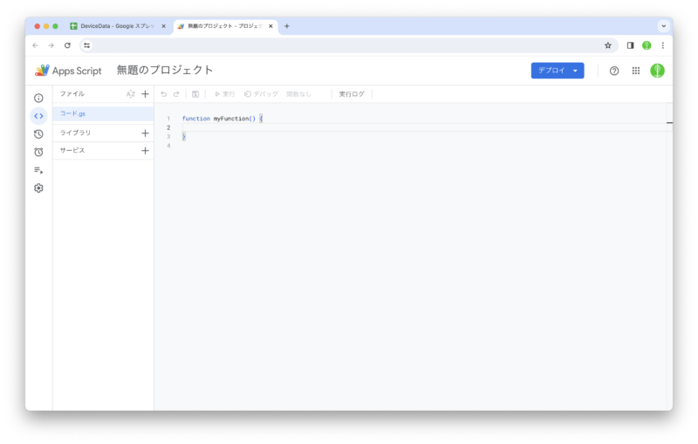Open the Google apps grid icon
The width and height of the screenshot is (698, 444).
click(636, 71)
